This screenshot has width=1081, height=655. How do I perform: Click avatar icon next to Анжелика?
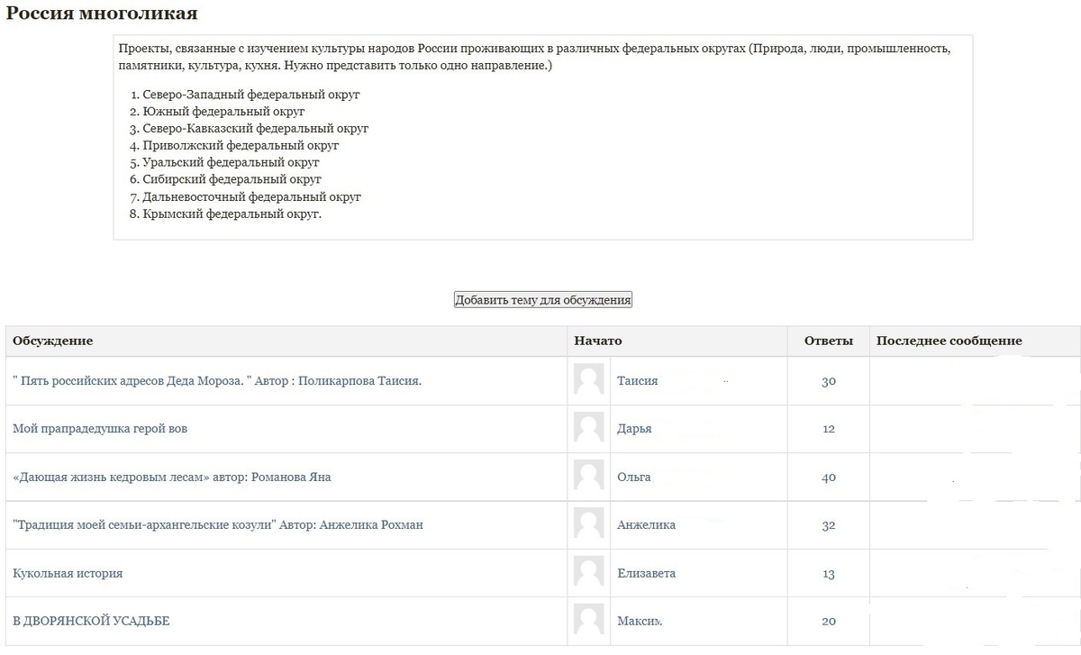coord(589,523)
